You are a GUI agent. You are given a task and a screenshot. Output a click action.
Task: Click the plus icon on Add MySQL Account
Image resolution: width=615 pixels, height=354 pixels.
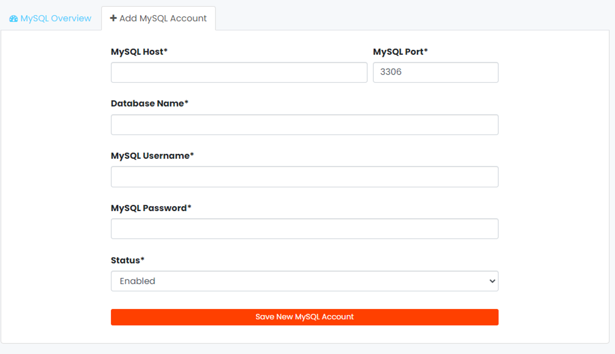tap(113, 18)
